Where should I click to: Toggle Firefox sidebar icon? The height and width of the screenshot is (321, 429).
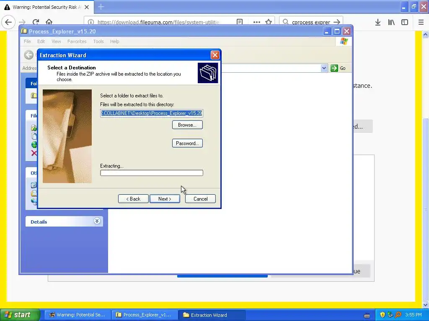[x=405, y=23]
